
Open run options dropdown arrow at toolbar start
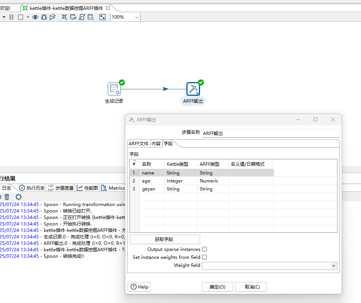tap(4, 17)
